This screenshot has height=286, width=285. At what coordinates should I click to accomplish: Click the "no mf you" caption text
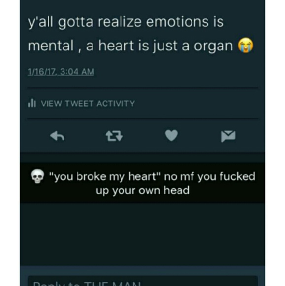coord(189,177)
